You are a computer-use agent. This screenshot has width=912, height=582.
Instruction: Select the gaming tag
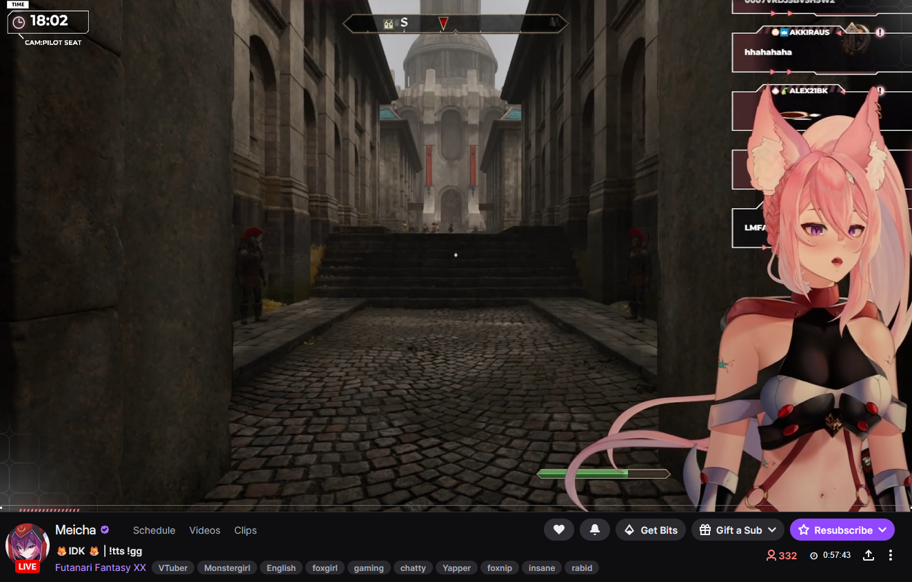[369, 568]
